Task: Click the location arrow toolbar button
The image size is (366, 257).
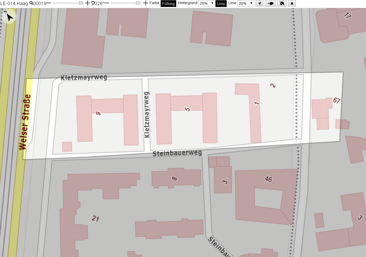Action: 259,3
